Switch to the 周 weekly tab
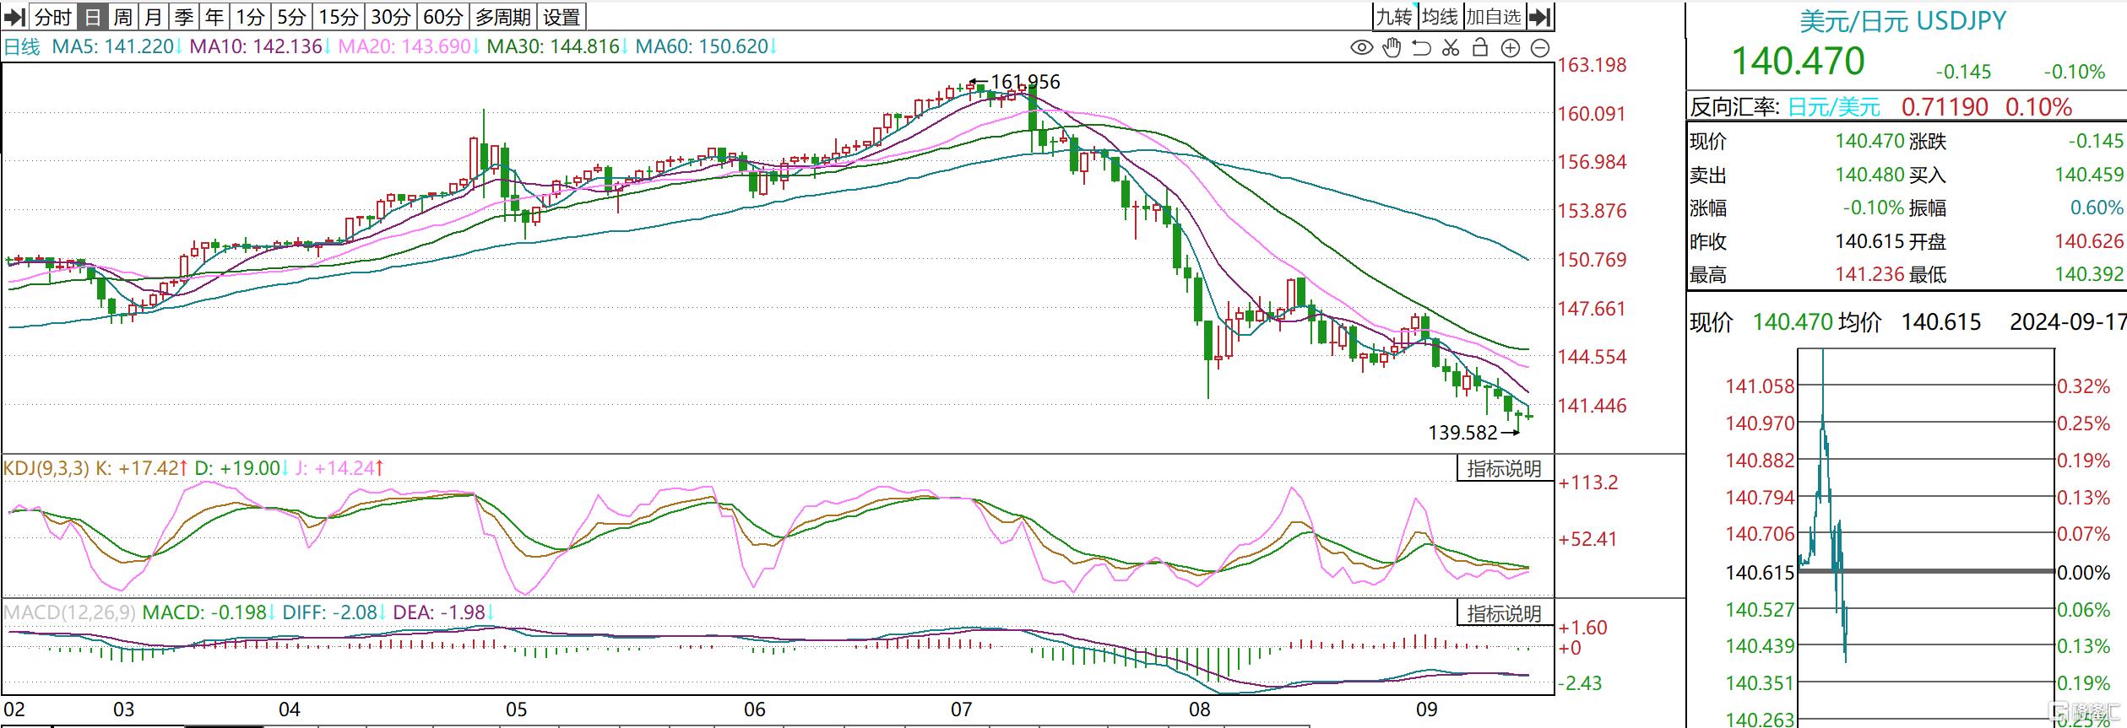 123,16
